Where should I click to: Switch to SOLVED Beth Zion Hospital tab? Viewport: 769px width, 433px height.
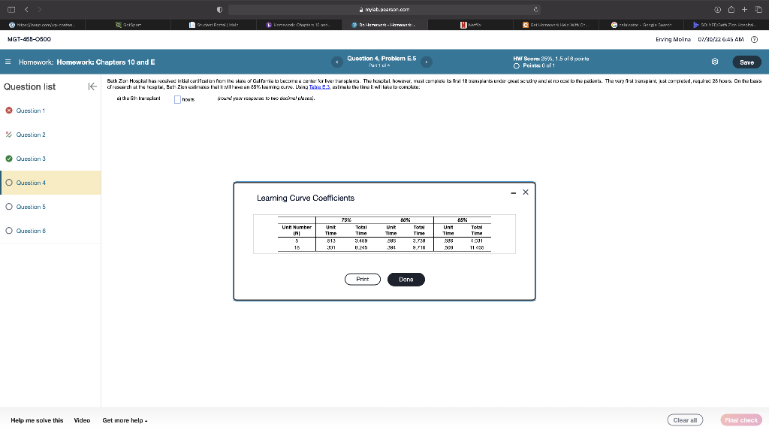[x=726, y=25]
